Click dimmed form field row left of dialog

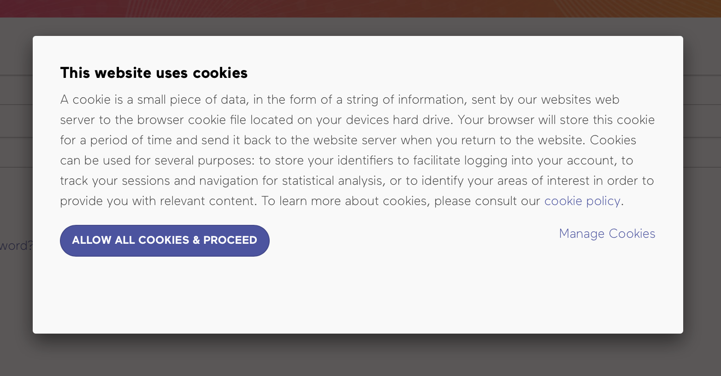click(16, 121)
